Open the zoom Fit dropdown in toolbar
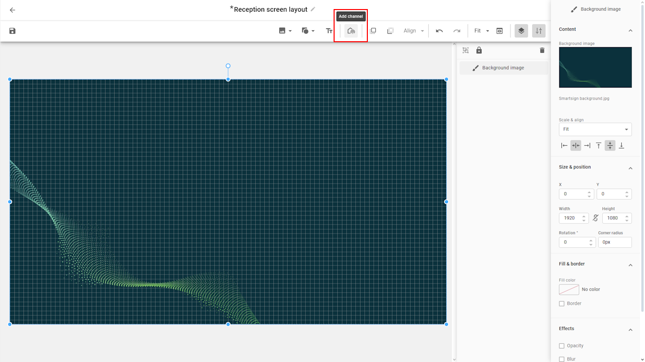The image size is (645, 362). 481,31
